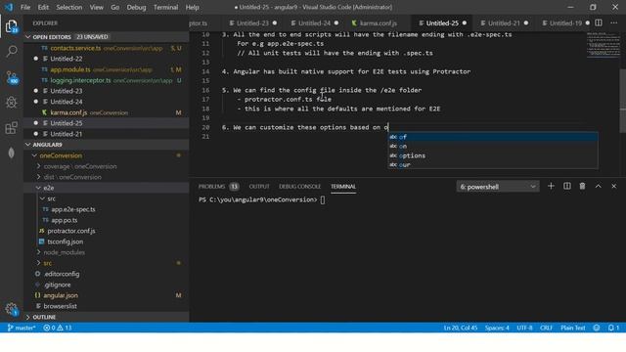This screenshot has height=352, width=626.
Task: Change indentation via Spaces: 4
Action: click(497, 328)
